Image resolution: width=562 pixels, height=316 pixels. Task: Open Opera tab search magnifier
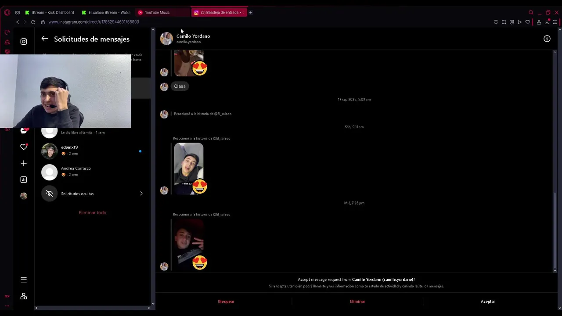pos(531,12)
